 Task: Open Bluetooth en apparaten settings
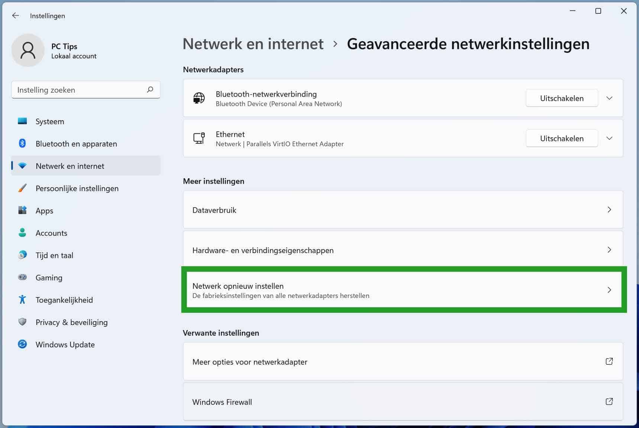pos(22,144)
